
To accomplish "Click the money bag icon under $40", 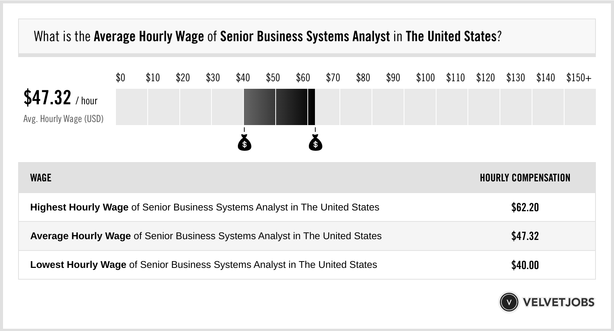I will pos(244,143).
